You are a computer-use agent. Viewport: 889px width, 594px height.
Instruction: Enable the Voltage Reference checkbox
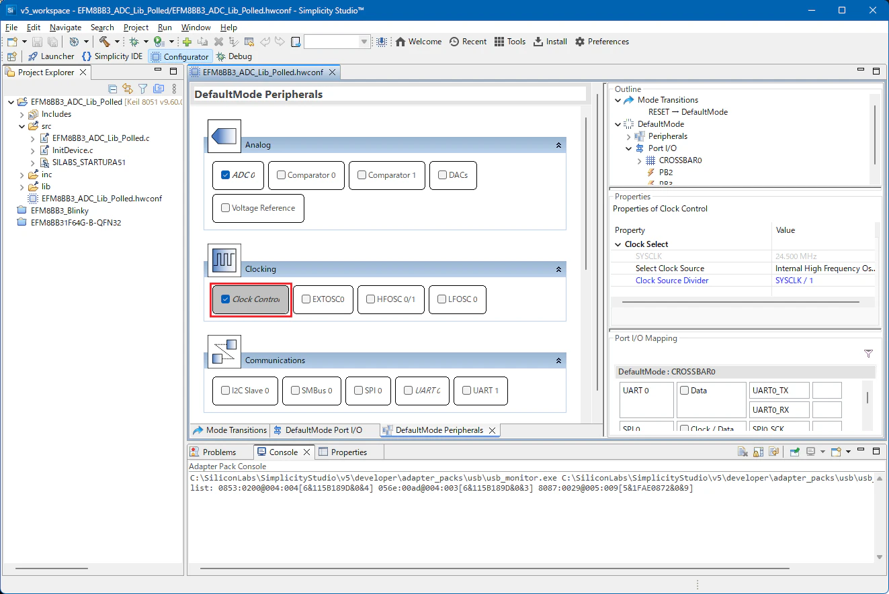[226, 208]
